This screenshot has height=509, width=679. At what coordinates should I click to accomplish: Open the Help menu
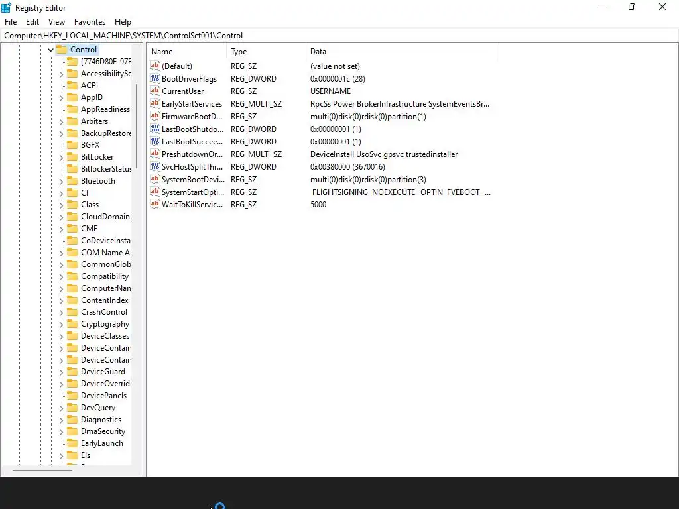tap(123, 22)
